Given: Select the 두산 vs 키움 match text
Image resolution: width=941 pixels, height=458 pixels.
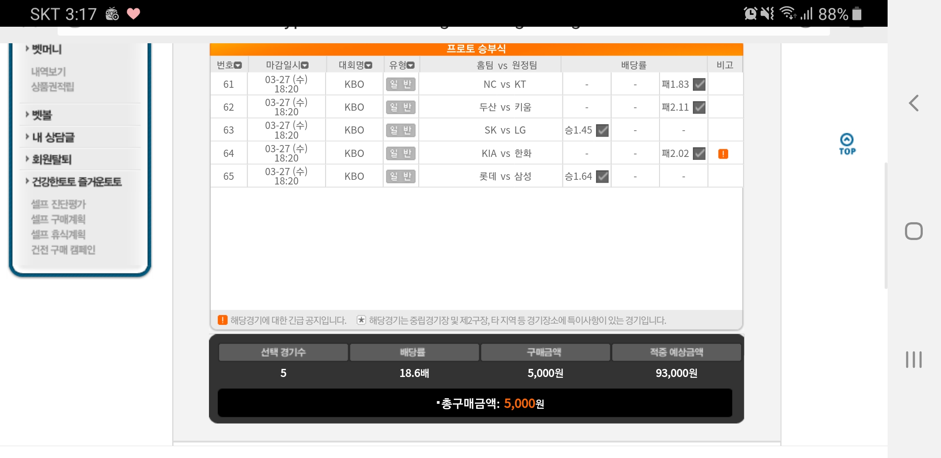Looking at the screenshot, I should pos(505,107).
